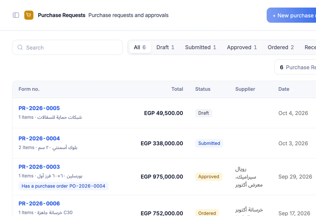Click item description خرسانة جاهزة C30
The image size is (316, 216).
coord(55,213)
